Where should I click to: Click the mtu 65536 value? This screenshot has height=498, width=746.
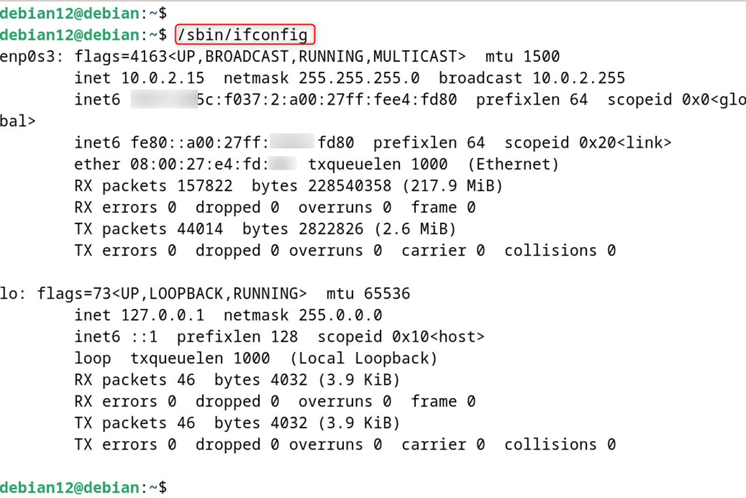367,293
